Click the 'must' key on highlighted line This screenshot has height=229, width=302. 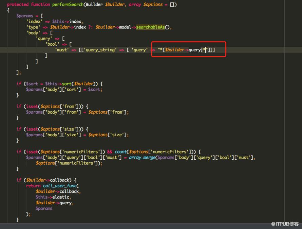[x=62, y=50]
